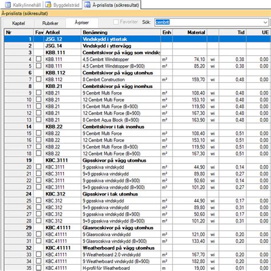
Task: Check favorite box on row 9
Action: tap(39, 93)
